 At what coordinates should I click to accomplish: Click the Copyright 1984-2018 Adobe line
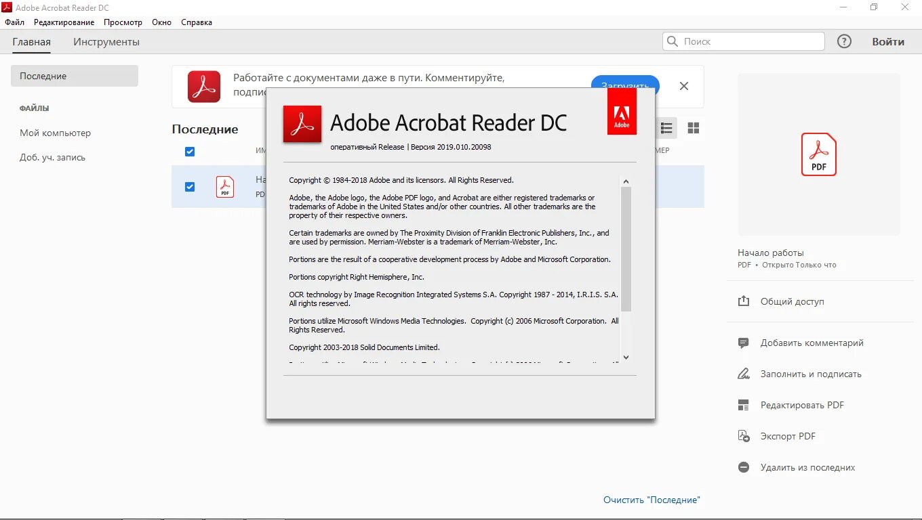click(x=401, y=180)
